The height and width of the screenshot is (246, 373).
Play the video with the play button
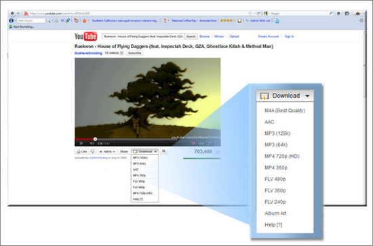pyautogui.click(x=81, y=143)
